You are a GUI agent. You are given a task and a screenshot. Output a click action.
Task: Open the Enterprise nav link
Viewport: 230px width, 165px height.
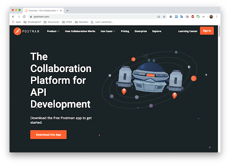point(141,31)
